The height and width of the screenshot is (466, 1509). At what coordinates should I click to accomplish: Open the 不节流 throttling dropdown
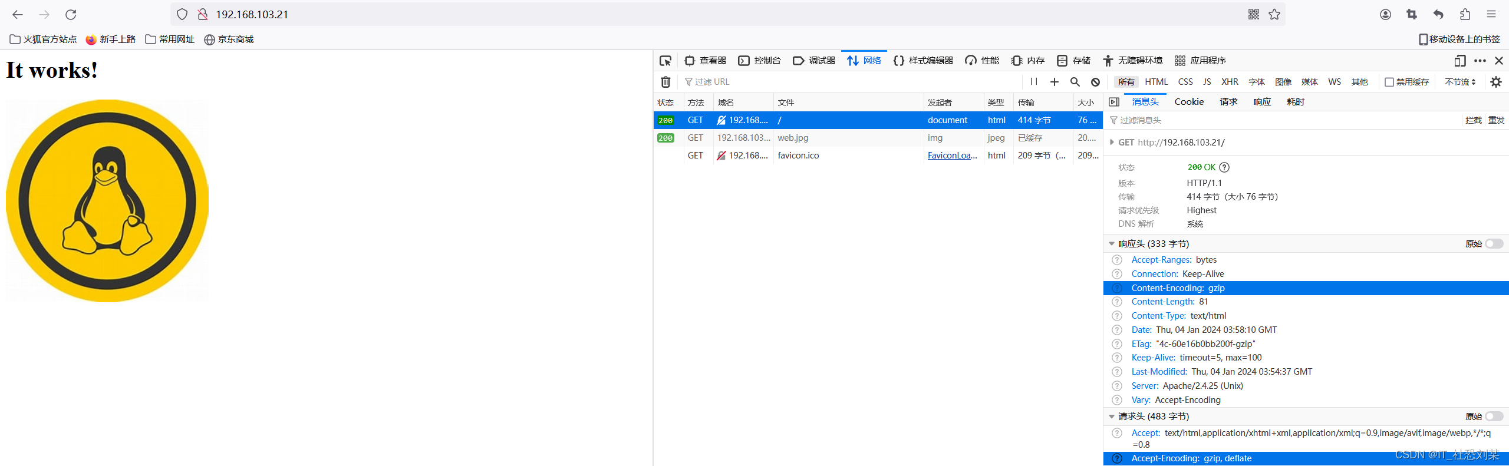point(1460,82)
